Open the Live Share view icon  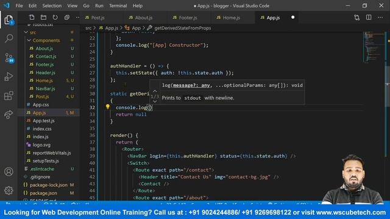pos(9,114)
